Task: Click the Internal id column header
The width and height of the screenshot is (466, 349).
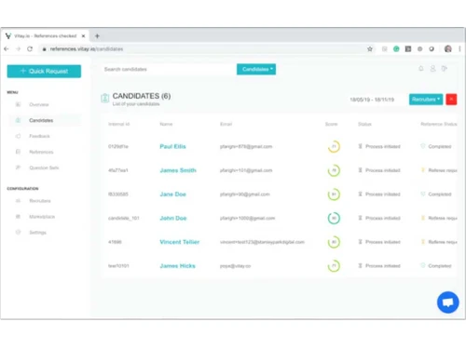Action: (x=118, y=124)
